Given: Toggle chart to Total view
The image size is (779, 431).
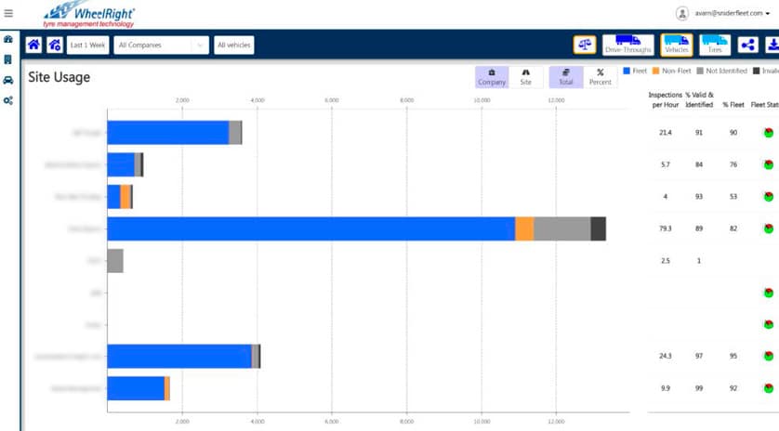Looking at the screenshot, I should pyautogui.click(x=565, y=77).
